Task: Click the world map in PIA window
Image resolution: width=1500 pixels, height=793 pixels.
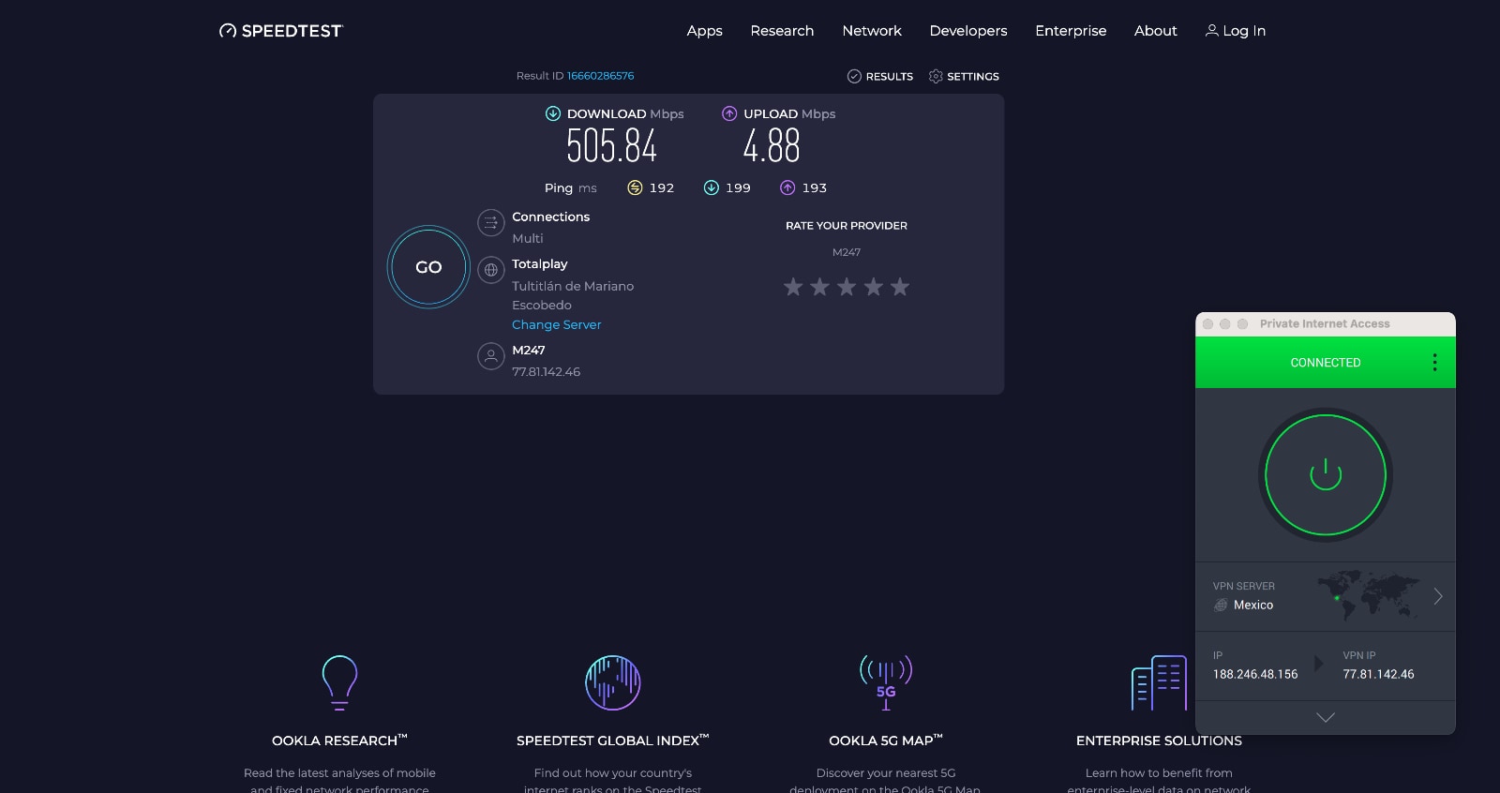Action: click(1368, 595)
